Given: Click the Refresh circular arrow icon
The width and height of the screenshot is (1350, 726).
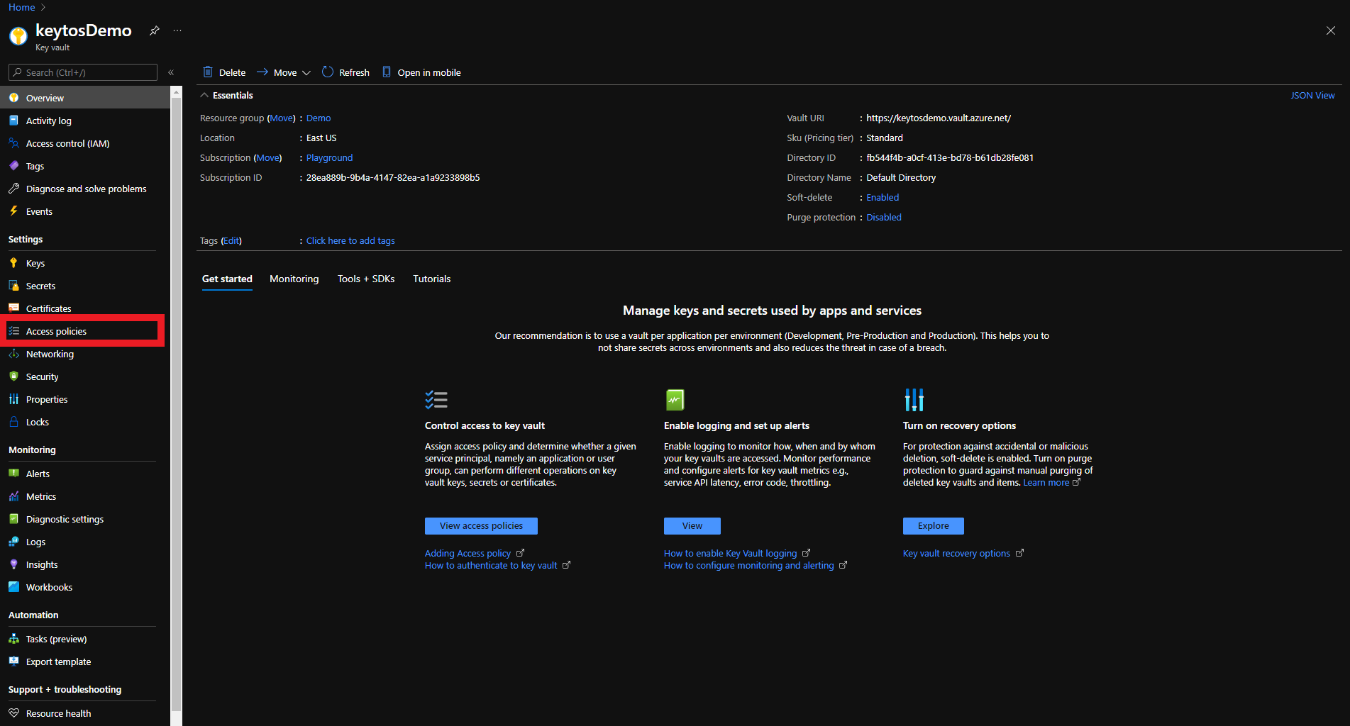Looking at the screenshot, I should 327,72.
